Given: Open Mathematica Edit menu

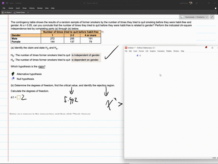Looking at the screenshot, I should coord(130,51).
